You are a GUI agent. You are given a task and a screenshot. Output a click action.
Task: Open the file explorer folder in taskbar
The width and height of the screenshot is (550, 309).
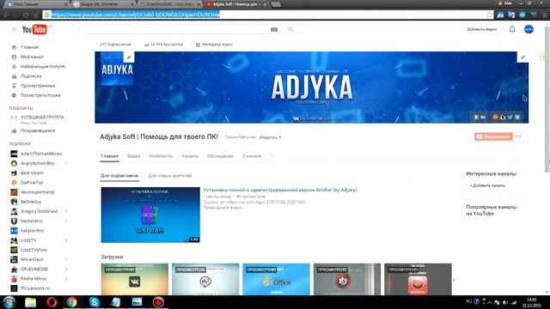click(x=31, y=302)
